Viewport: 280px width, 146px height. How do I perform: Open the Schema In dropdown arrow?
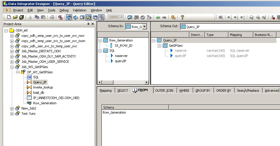(145, 27)
